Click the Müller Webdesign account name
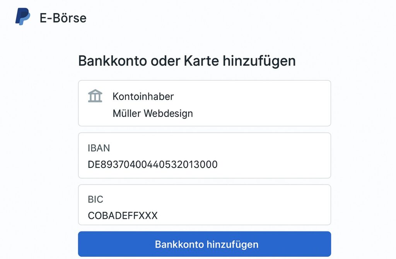396x259 pixels. click(153, 113)
